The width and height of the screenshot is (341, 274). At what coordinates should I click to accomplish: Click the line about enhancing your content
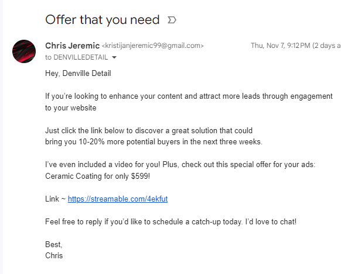(189, 96)
